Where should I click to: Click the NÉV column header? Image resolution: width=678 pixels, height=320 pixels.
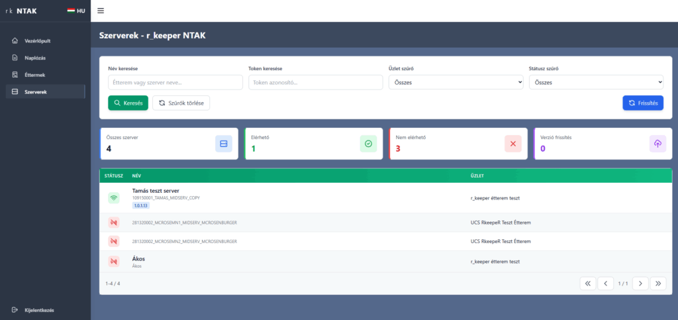click(x=136, y=176)
